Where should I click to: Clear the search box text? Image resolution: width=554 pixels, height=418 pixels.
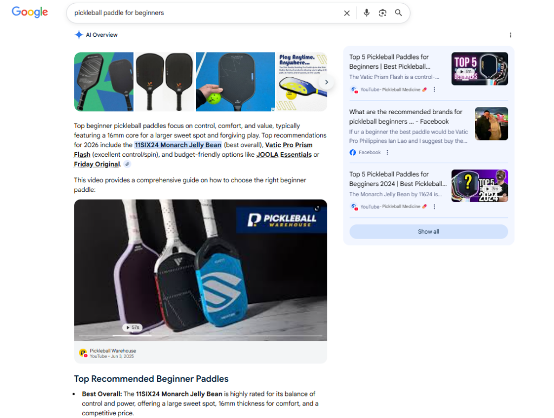347,13
